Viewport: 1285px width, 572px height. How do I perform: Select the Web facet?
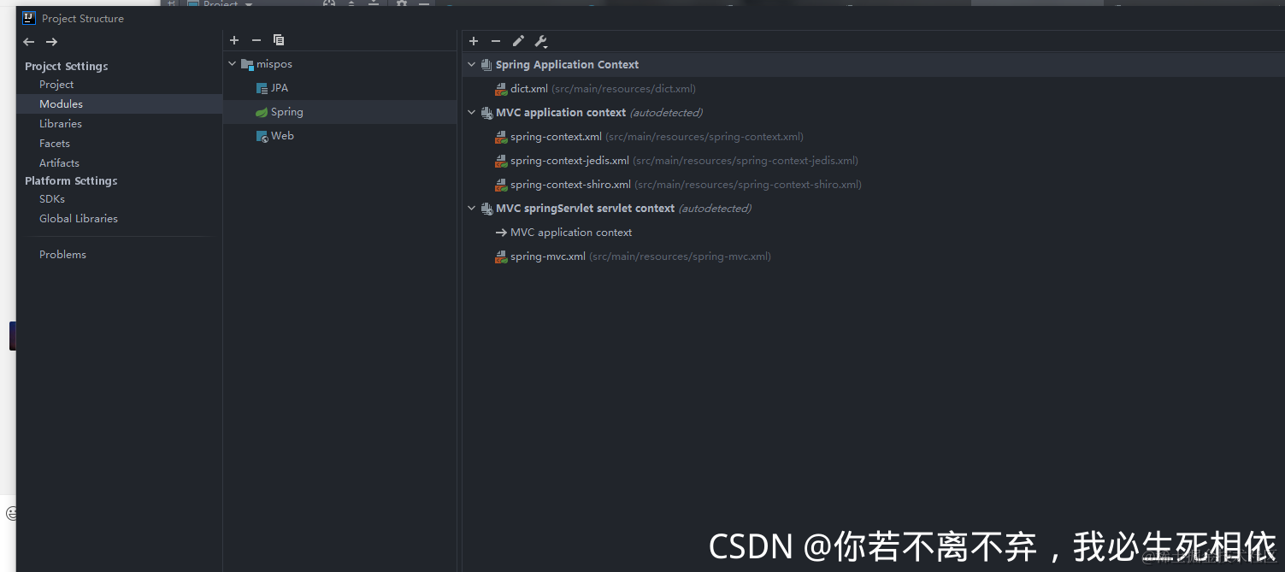[282, 136]
